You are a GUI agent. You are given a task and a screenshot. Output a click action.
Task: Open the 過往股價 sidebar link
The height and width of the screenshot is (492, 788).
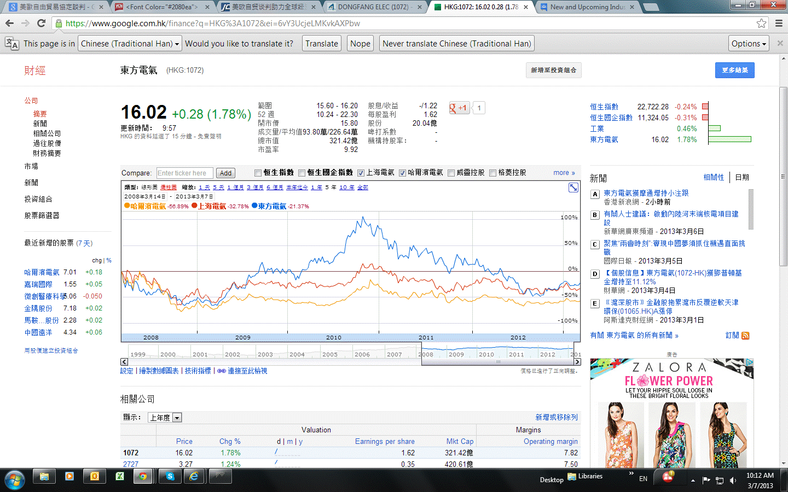coord(47,143)
